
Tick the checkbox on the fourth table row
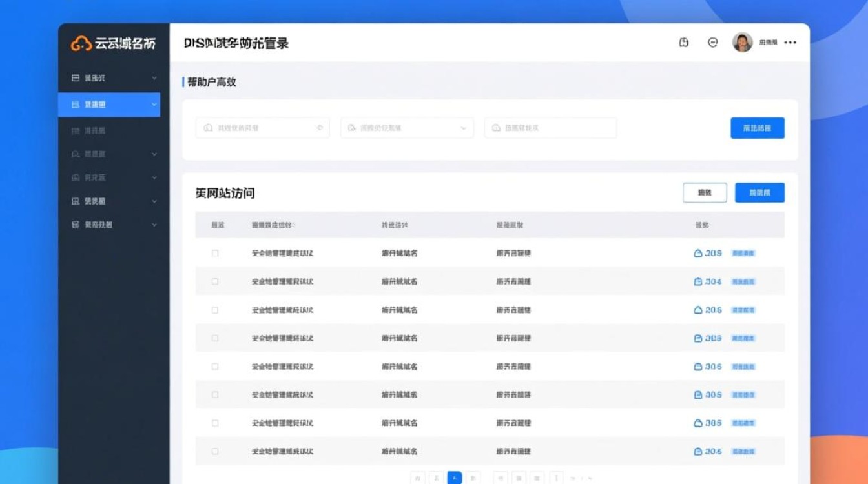[x=216, y=338]
